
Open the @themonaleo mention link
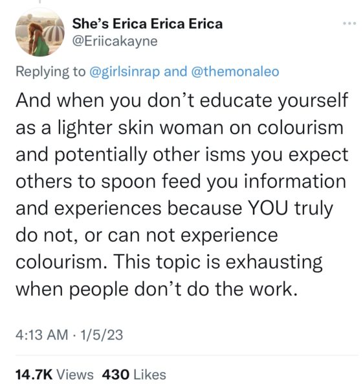236,72
